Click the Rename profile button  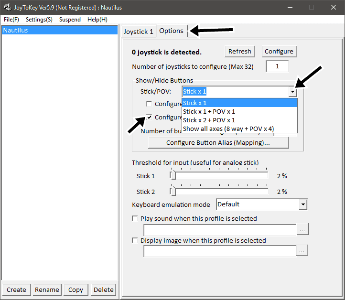(x=47, y=289)
